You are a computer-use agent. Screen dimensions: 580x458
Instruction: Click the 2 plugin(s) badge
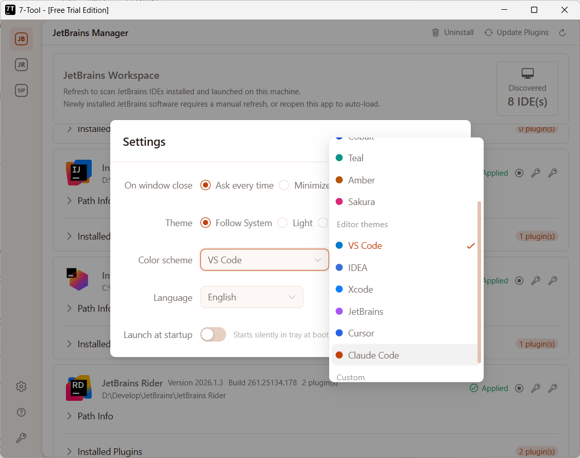(x=537, y=452)
